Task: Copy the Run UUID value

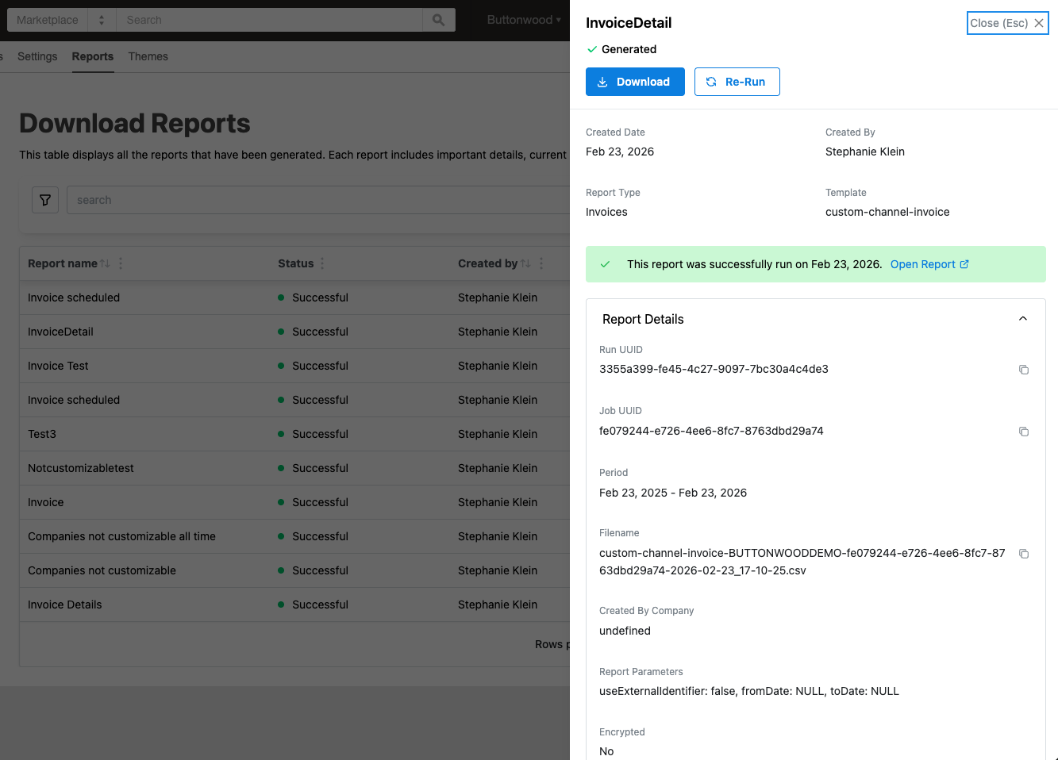Action: (1024, 370)
